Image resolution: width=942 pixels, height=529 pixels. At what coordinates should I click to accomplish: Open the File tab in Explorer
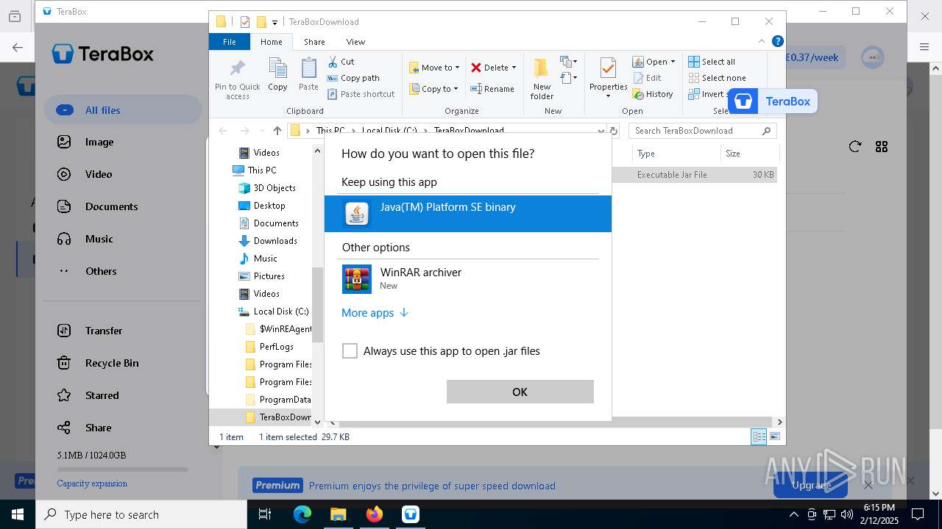click(230, 42)
